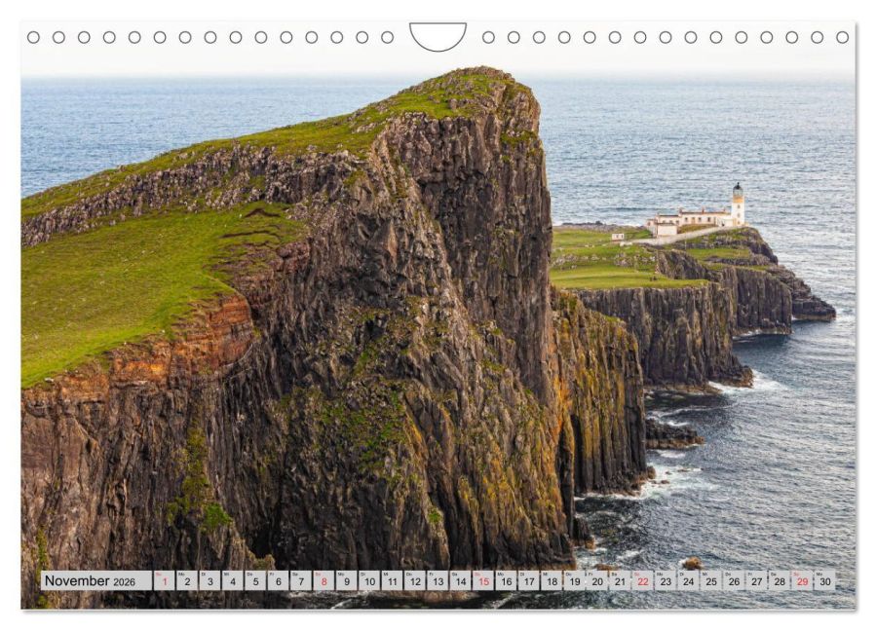Click day 12 in the calendar strip
The height and width of the screenshot is (631, 876).
[415, 580]
